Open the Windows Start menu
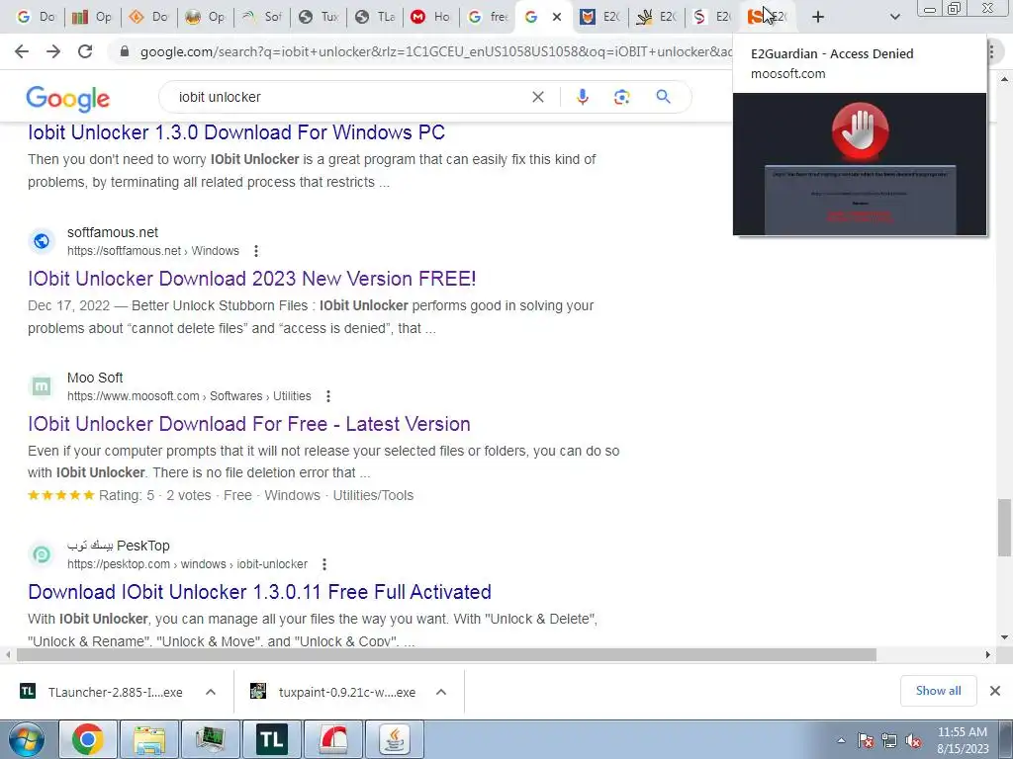 (26, 739)
